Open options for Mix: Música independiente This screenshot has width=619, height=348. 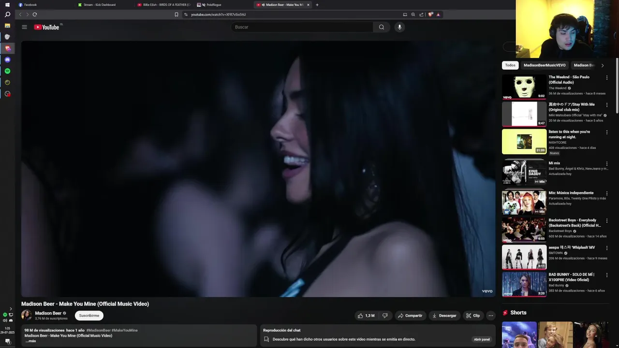(606, 193)
